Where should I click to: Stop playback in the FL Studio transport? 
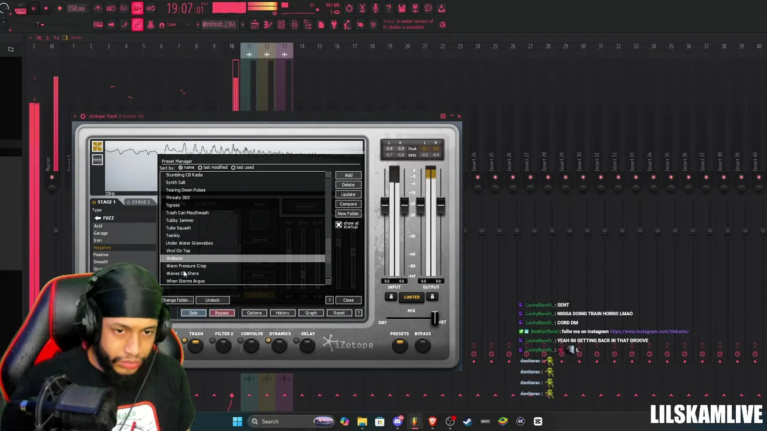coord(46,8)
